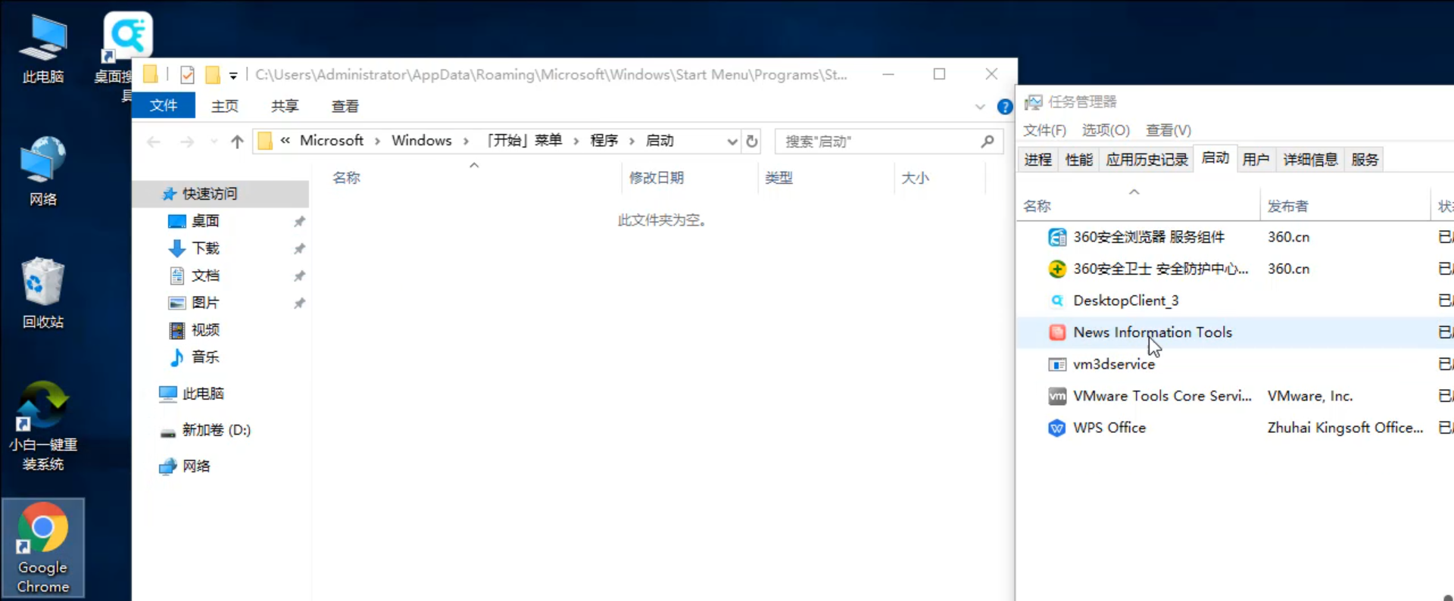
Task: Open quick access toolbar customize dropdown
Action: click(233, 76)
